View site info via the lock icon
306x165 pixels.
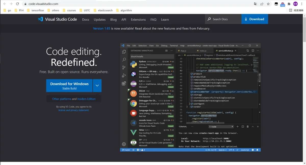point(25,4)
